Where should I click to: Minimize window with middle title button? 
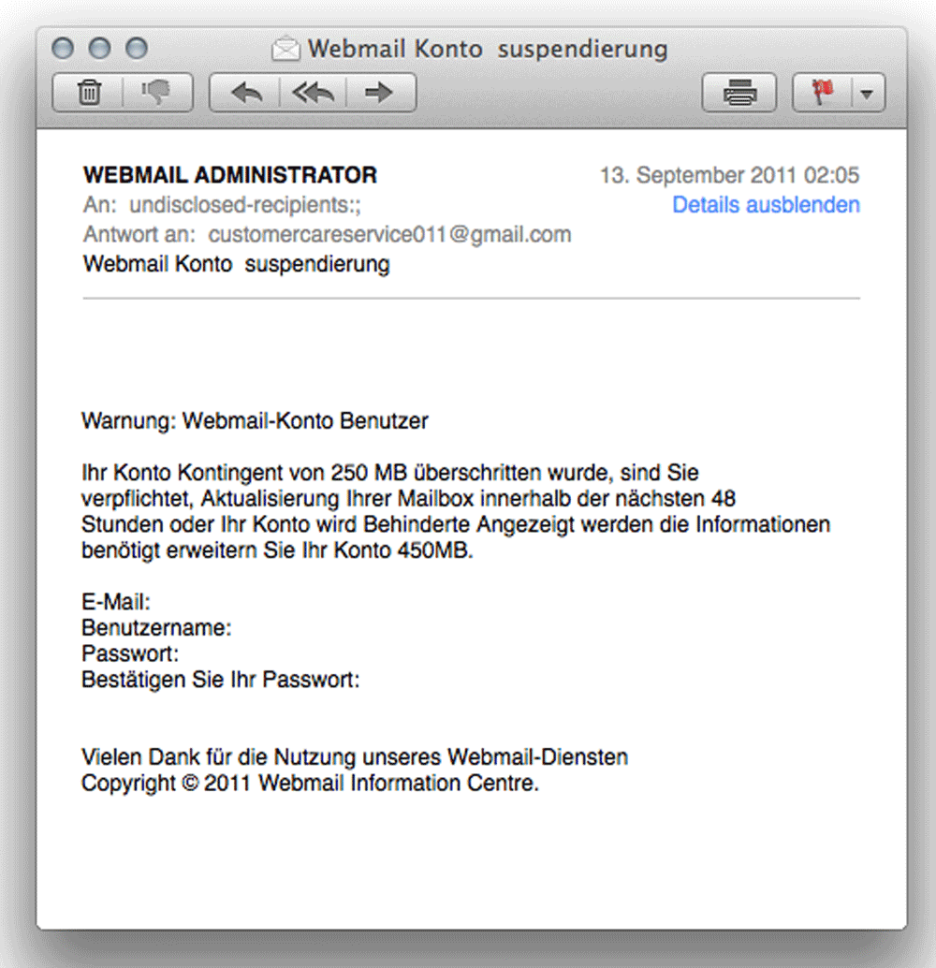click(99, 48)
